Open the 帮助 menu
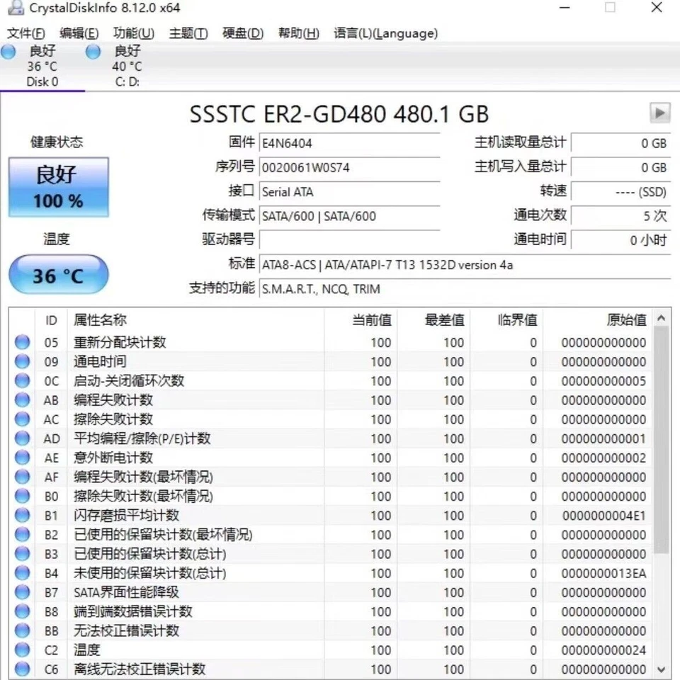Screen dimensions: 680x680 [297, 33]
